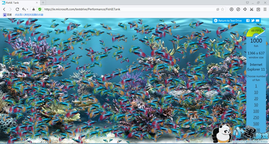This screenshot has width=269, height=144.
Task: Open the downloads icon
Action: point(258,9)
